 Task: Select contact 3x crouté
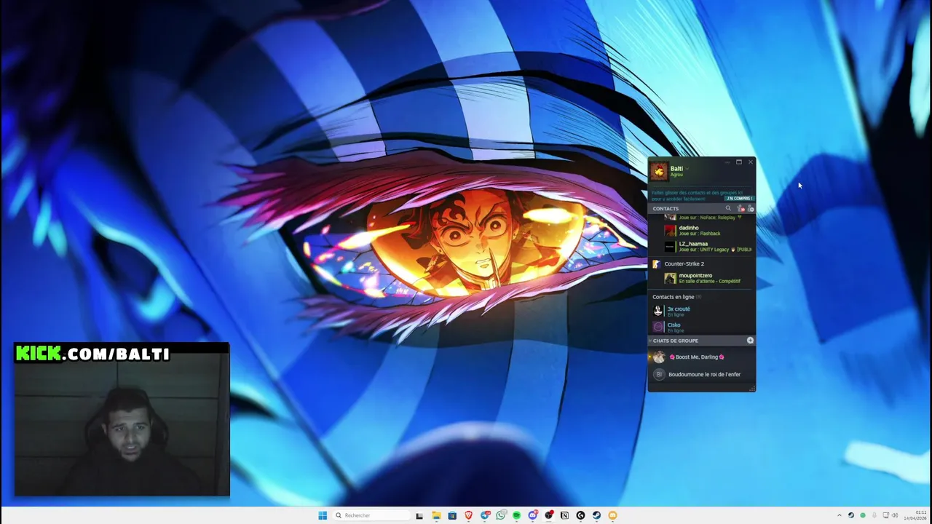coord(701,311)
